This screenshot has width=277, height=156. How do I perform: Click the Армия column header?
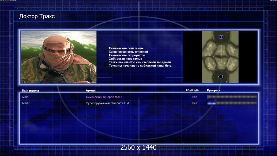coord(91,90)
